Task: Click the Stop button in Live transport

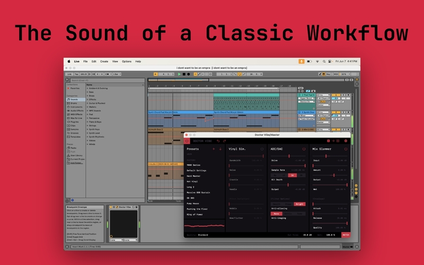Action: [x=184, y=74]
